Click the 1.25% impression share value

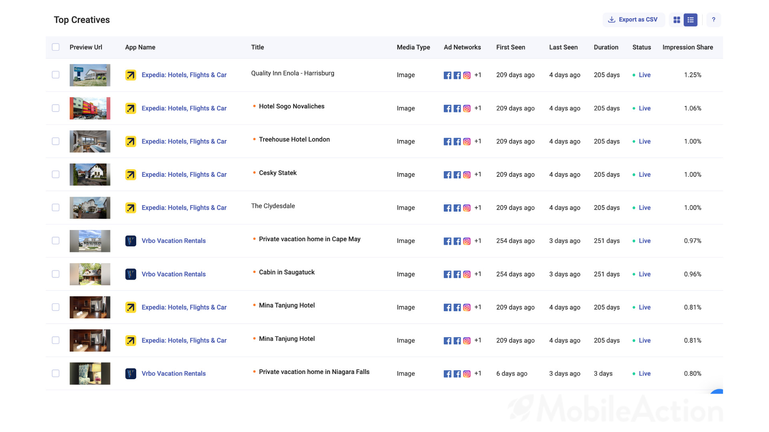(x=693, y=75)
